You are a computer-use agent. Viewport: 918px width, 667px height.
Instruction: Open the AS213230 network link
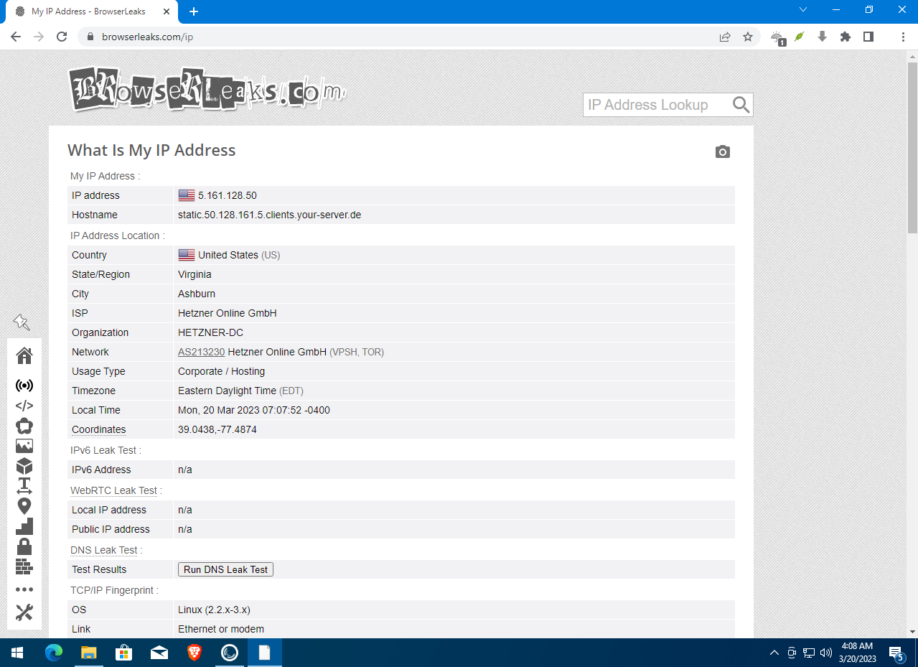[x=202, y=352]
